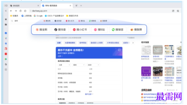Go to previous page of hot list

point(165,90)
